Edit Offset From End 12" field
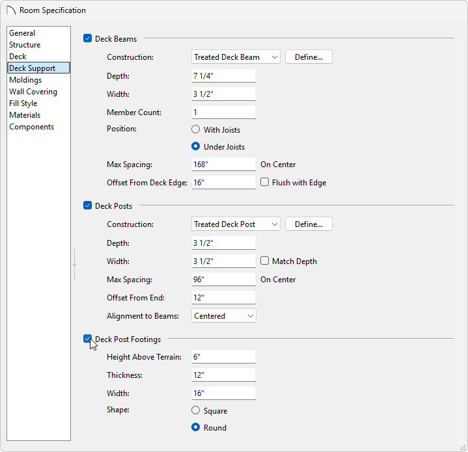 click(x=224, y=298)
